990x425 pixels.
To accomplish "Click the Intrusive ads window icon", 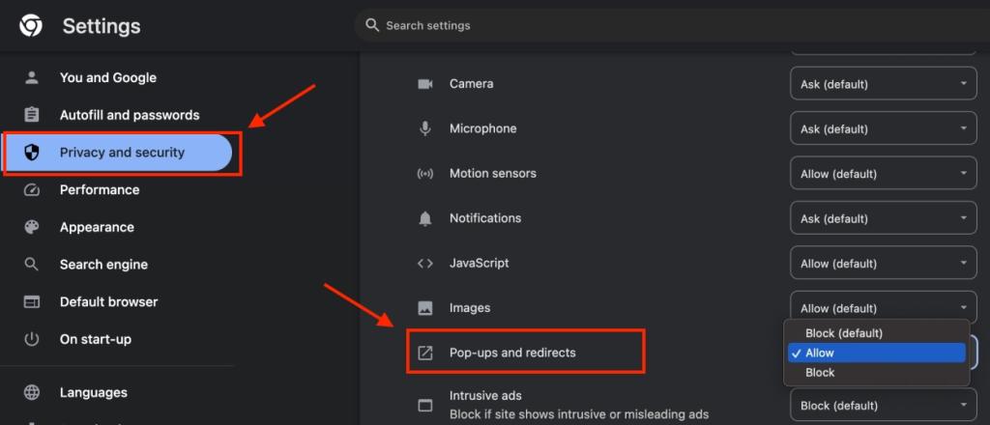I will [425, 405].
